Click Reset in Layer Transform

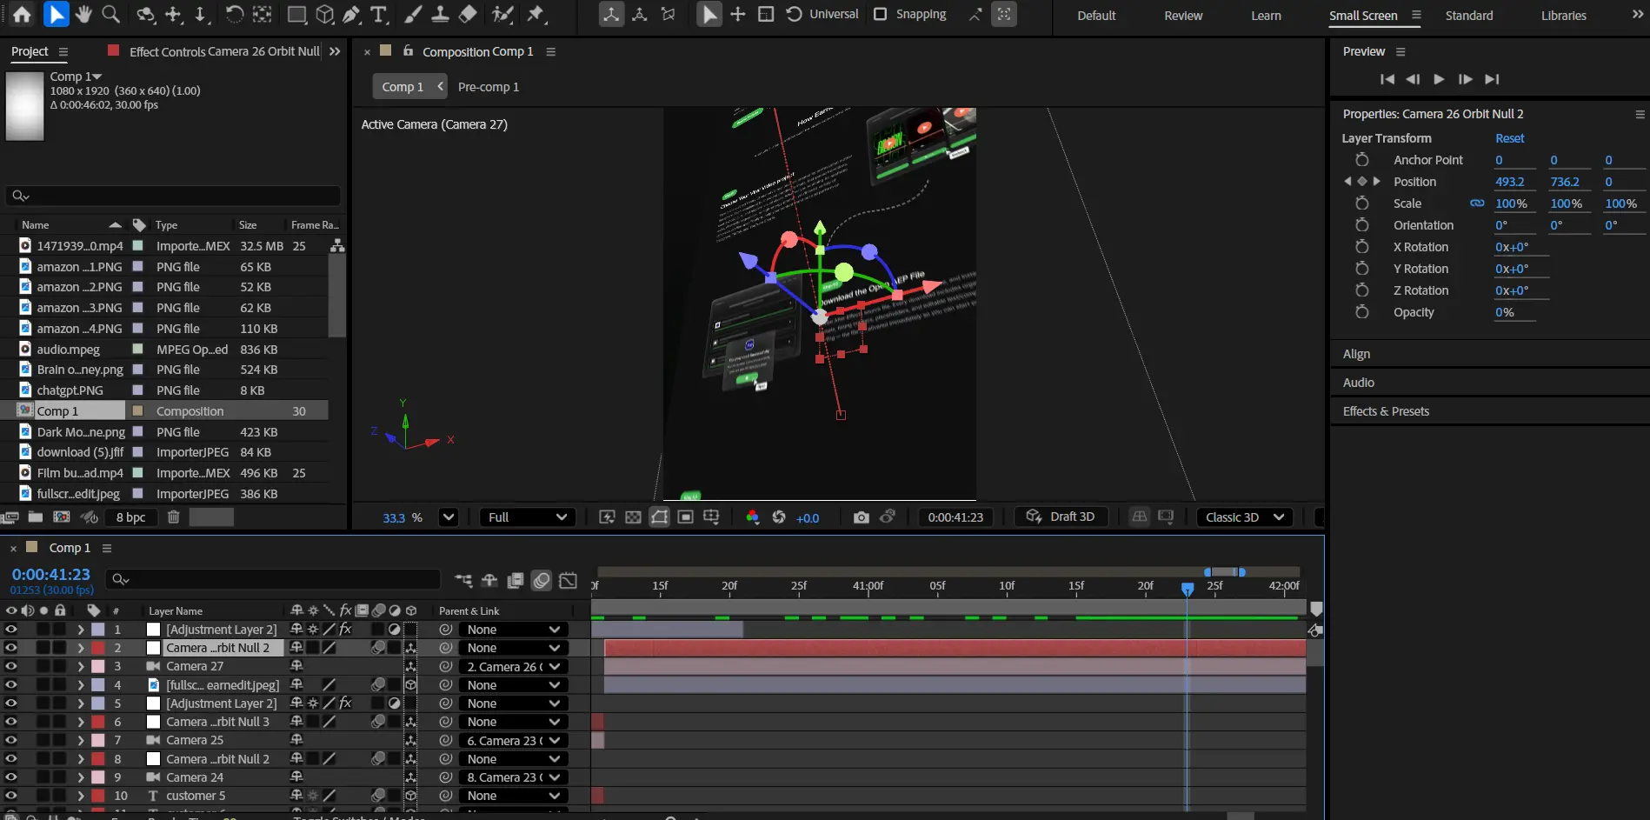point(1509,138)
